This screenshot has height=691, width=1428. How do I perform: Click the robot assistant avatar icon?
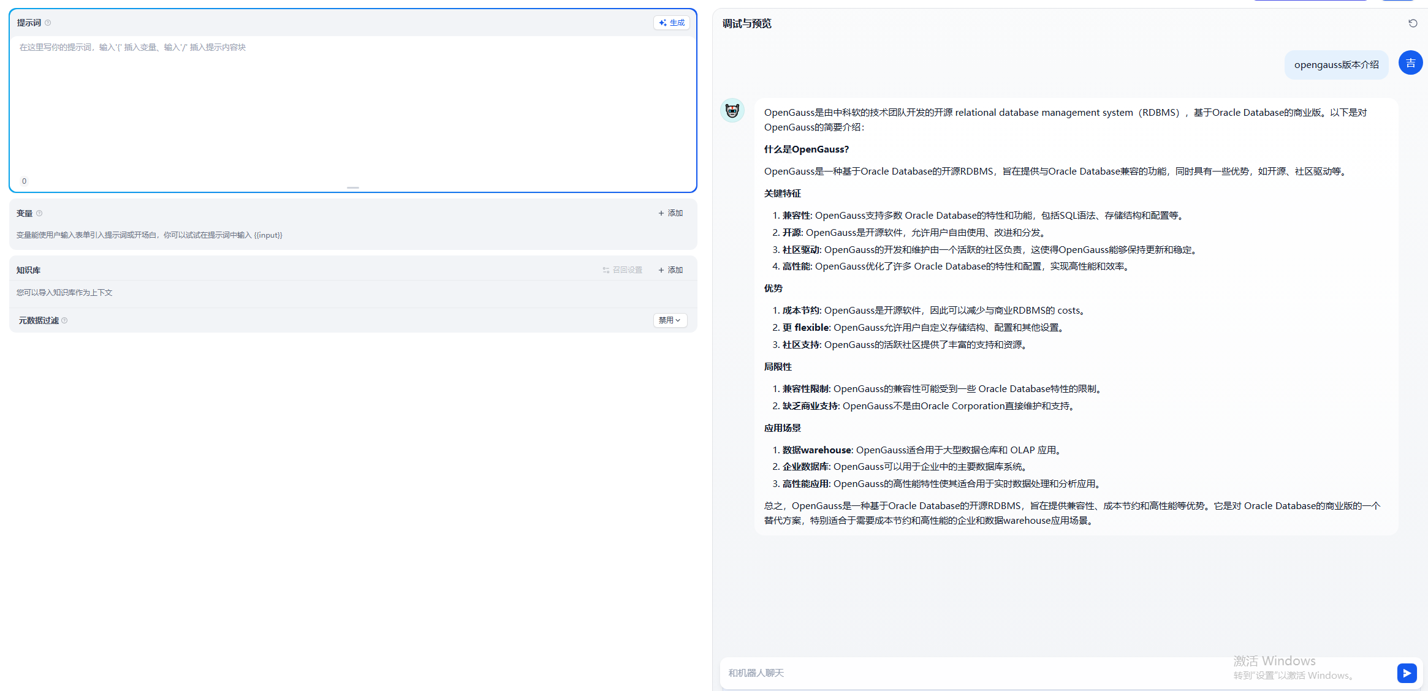click(732, 111)
